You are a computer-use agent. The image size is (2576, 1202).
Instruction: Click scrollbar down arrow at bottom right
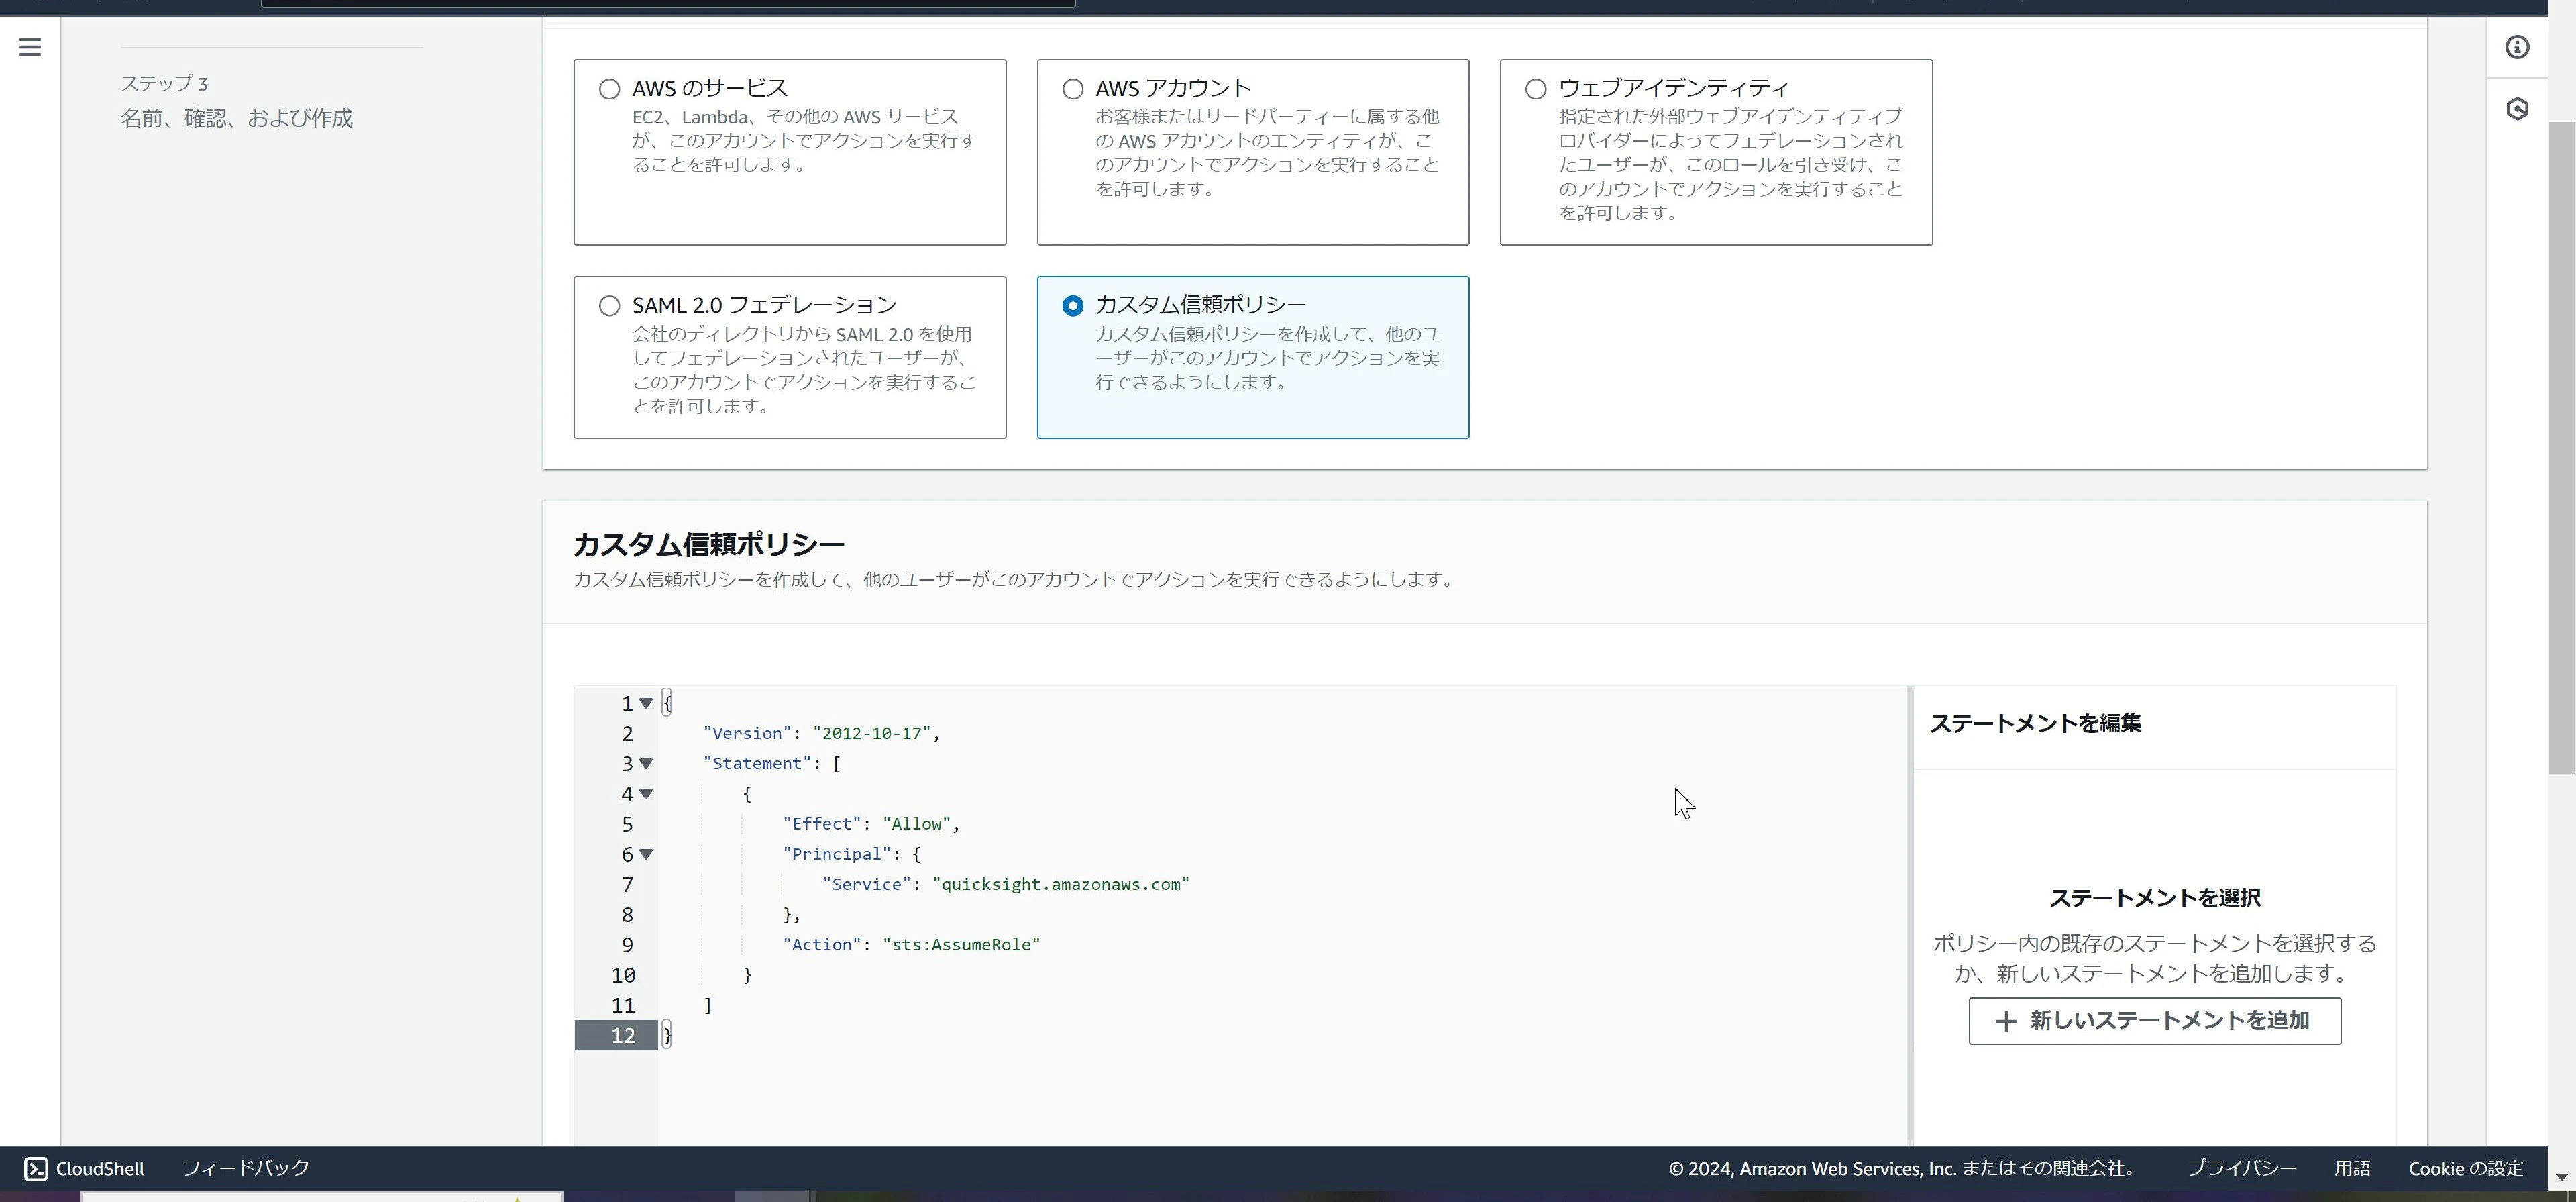coord(2561,1177)
